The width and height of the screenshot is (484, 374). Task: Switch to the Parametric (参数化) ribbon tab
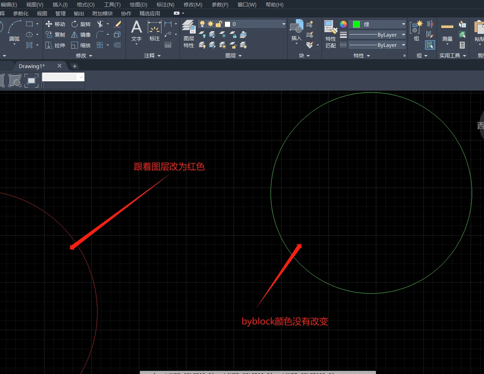click(x=21, y=13)
